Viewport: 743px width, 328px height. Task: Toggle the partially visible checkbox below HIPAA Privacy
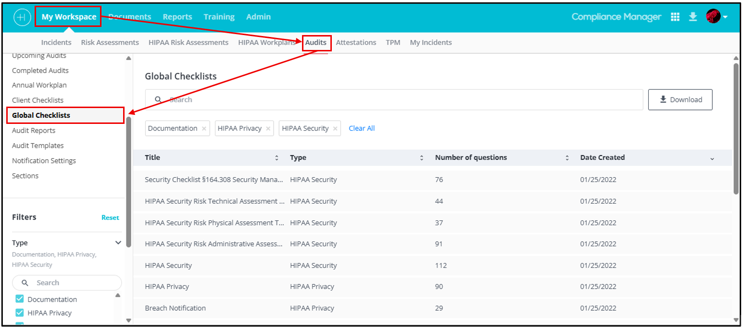pyautogui.click(x=19, y=324)
